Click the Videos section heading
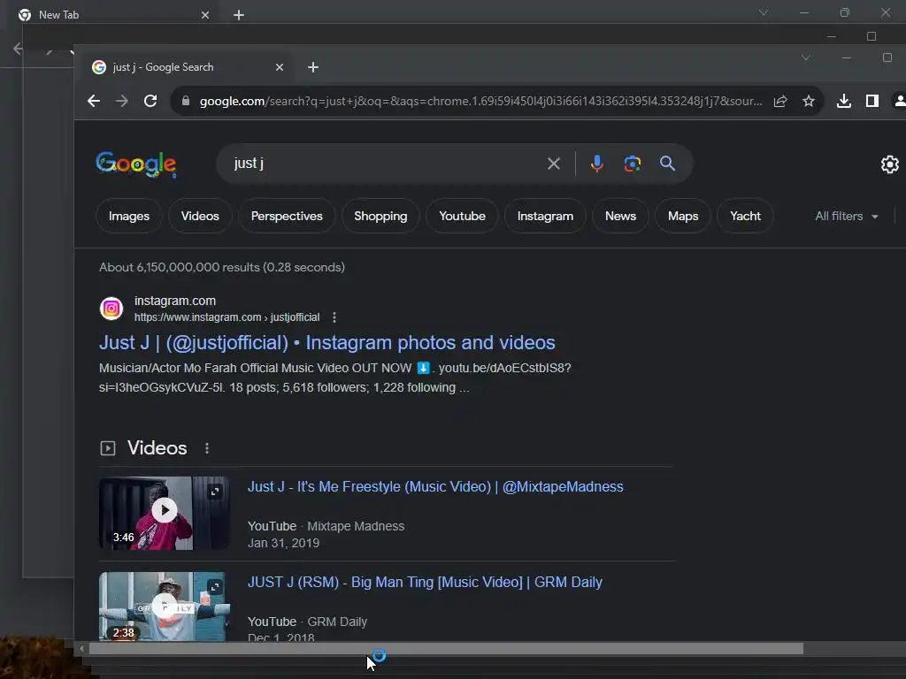 click(157, 448)
